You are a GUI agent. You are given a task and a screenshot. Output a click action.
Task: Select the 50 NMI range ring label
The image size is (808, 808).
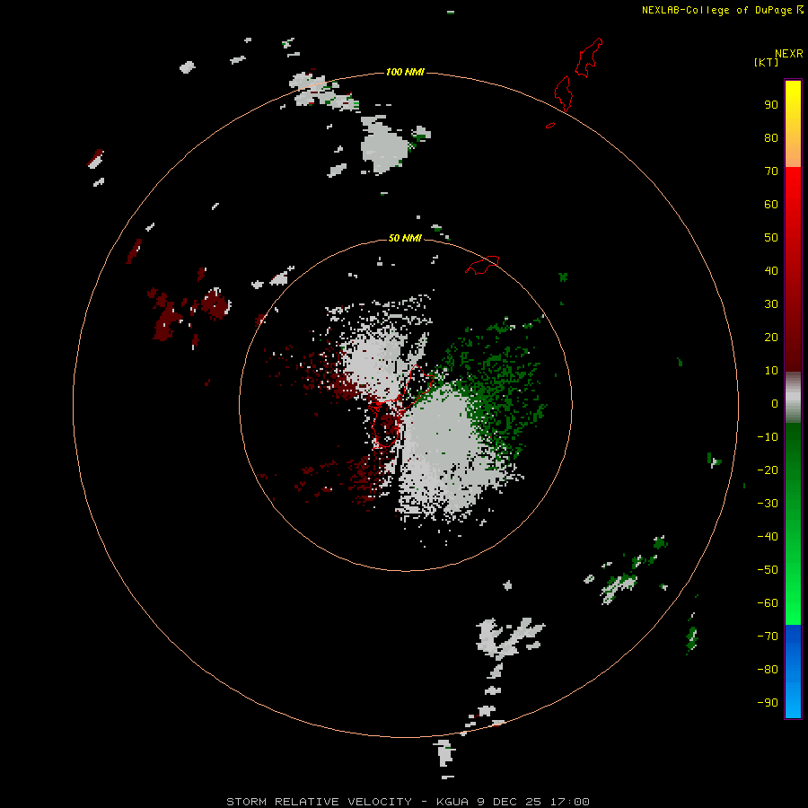(x=405, y=238)
